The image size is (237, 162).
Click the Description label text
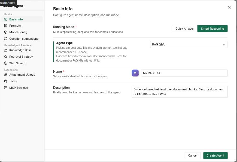pyautogui.click(x=61, y=88)
